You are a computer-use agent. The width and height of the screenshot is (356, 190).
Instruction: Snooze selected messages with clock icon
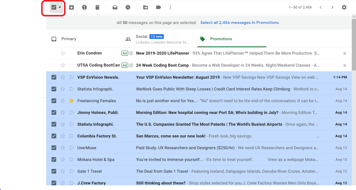128,7
